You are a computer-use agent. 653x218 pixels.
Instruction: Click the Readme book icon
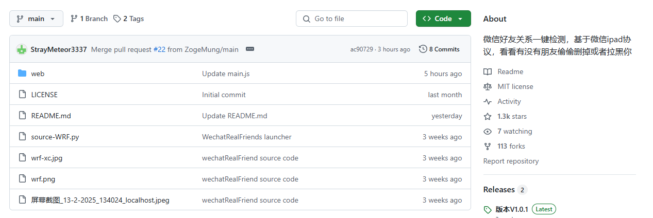(x=488, y=71)
